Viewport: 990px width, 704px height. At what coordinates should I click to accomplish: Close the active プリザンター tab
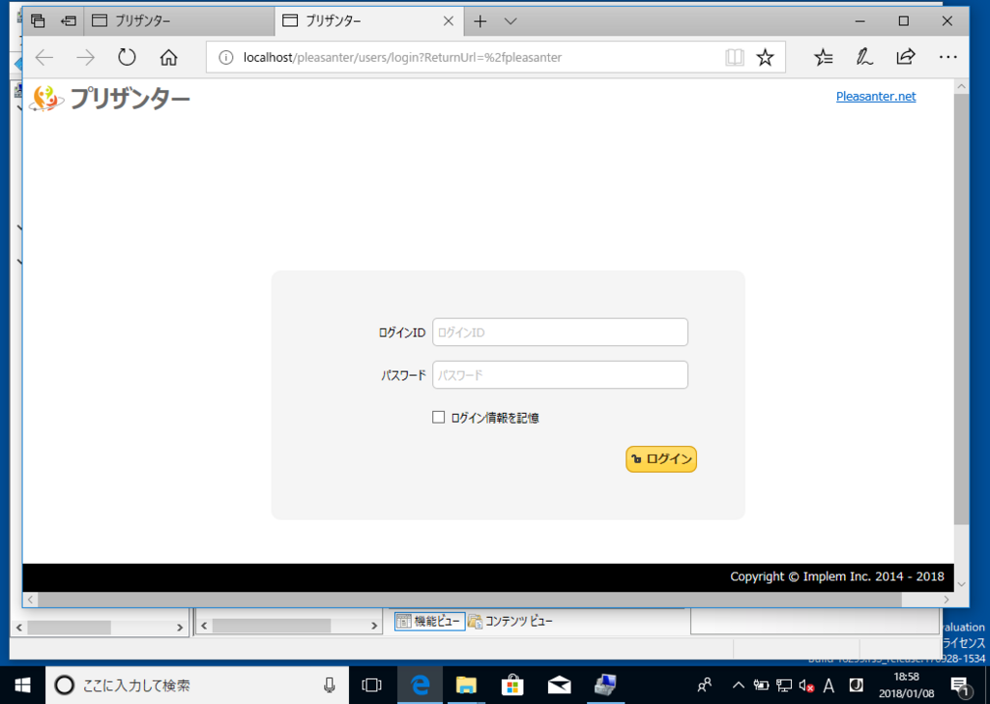click(449, 21)
